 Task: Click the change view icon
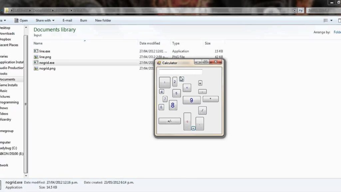(x=326, y=20)
